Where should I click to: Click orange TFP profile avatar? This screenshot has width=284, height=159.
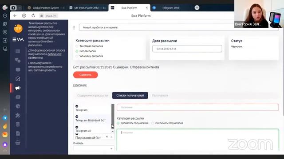(x=18, y=28)
